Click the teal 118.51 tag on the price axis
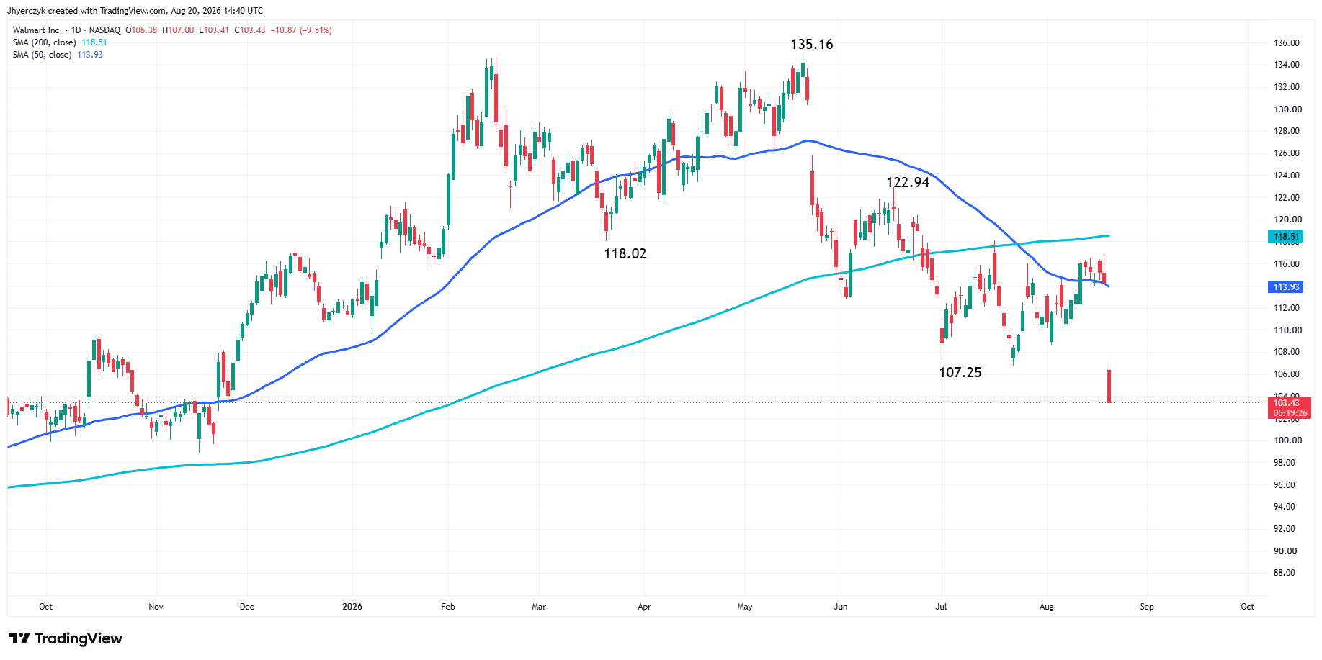This screenshot has height=660, width=1322. tap(1286, 237)
